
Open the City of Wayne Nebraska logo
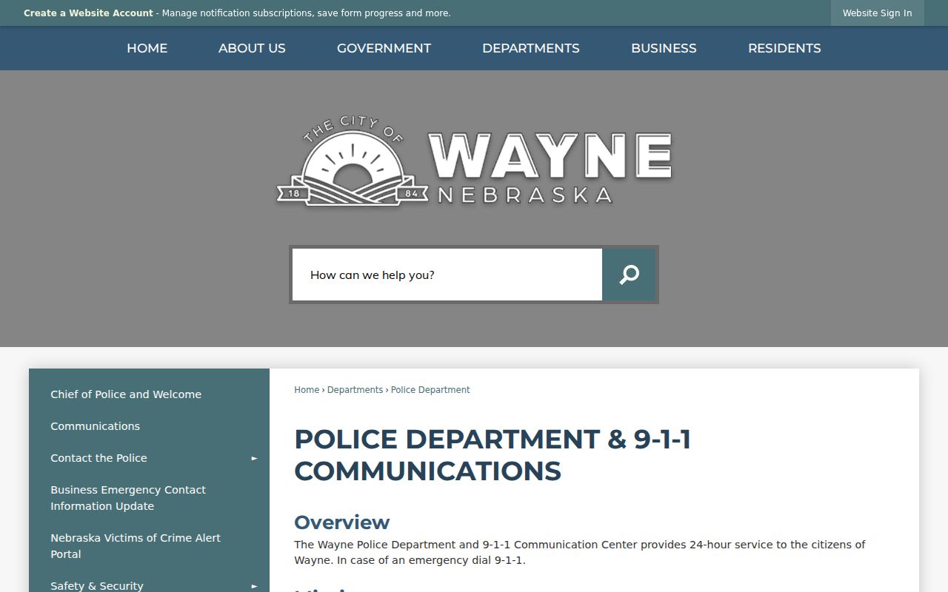click(474, 161)
